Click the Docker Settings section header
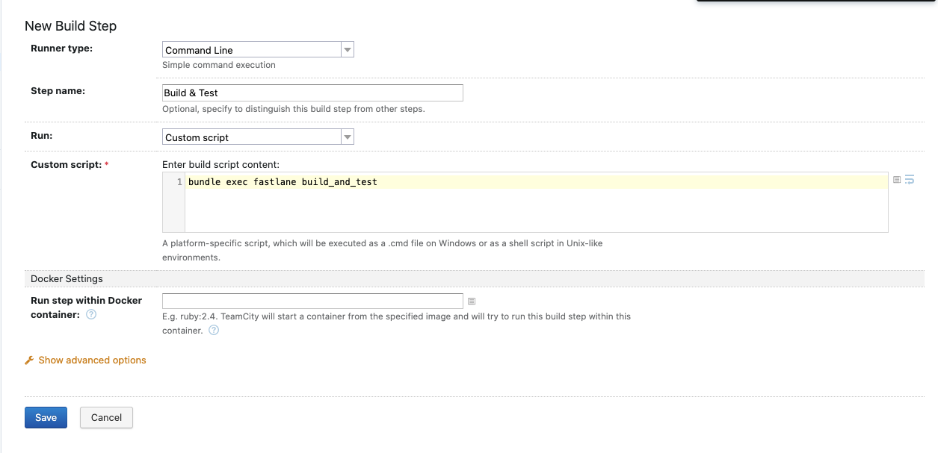 click(x=67, y=279)
